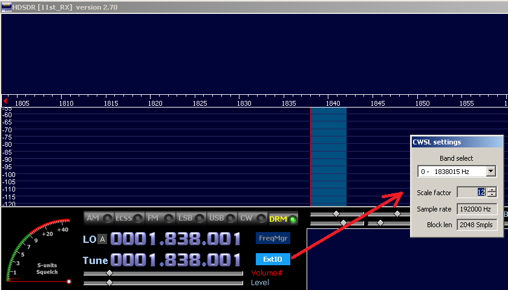The image size is (508, 290).
Task: Click the Sample rate field 192000 Hz
Action: [x=477, y=209]
